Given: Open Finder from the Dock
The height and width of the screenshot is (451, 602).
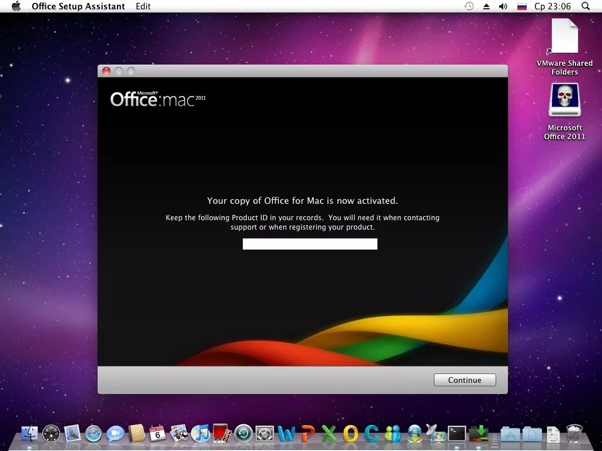Looking at the screenshot, I should [29, 434].
